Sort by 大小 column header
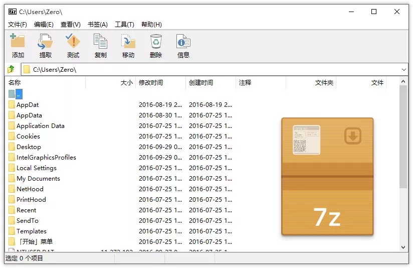The image size is (413, 268). tap(111, 83)
